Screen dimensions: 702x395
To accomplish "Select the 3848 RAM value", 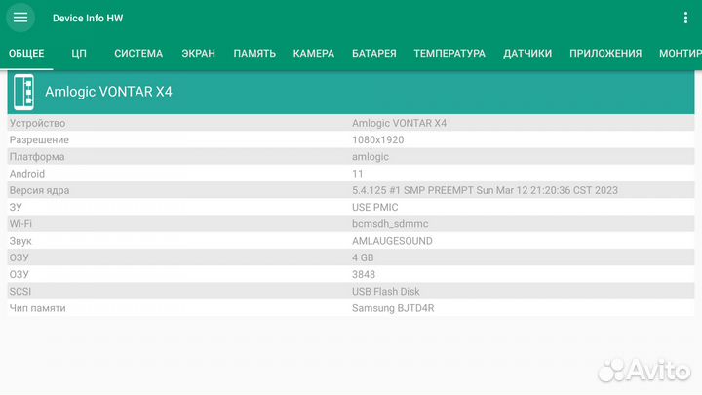I will pyautogui.click(x=364, y=274).
